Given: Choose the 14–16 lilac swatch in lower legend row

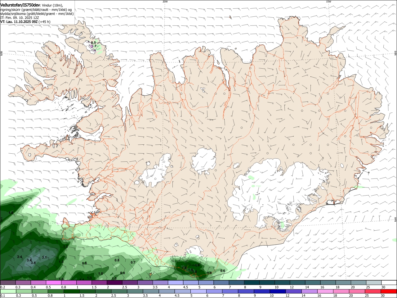Looking at the screenshot, I should pos(309,291).
